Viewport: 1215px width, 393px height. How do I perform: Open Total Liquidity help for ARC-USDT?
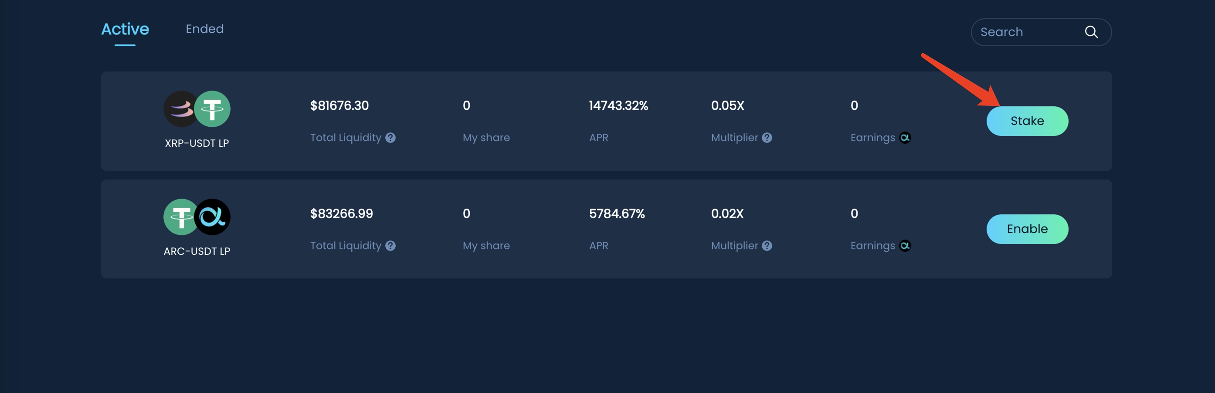click(390, 246)
